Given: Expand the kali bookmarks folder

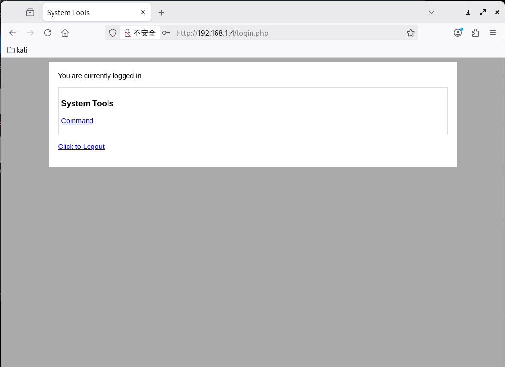Looking at the screenshot, I should click(18, 50).
